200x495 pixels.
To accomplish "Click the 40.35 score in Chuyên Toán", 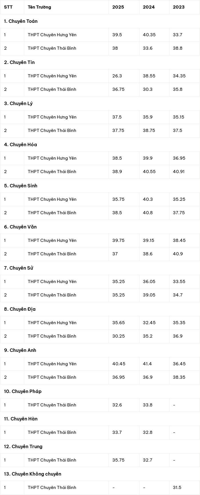I will (x=149, y=35).
